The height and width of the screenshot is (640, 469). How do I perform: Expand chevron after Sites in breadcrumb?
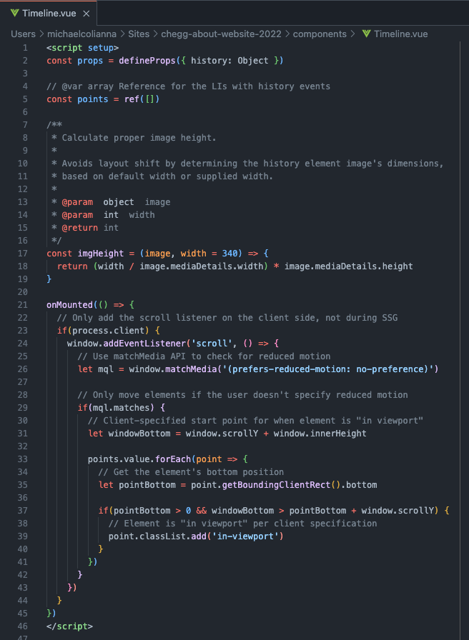tap(156, 34)
